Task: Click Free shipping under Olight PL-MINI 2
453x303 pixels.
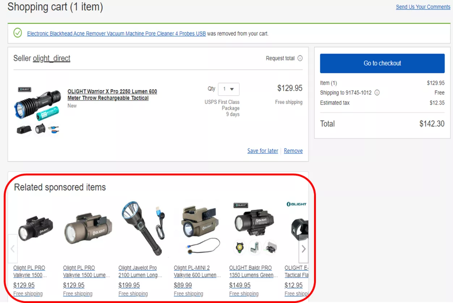Action: [x=189, y=294]
